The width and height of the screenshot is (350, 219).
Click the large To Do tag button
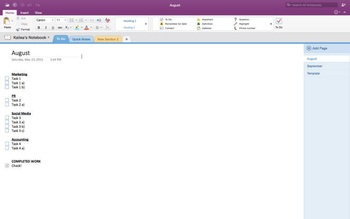click(279, 23)
